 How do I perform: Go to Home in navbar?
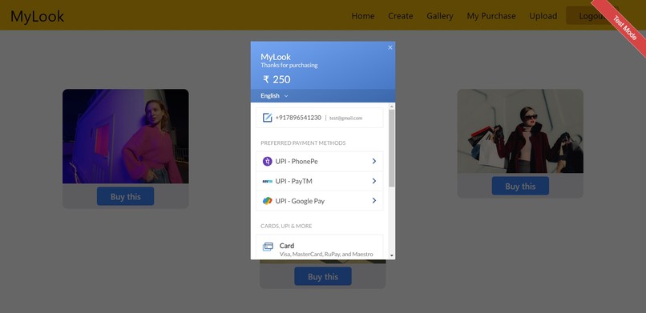tap(363, 16)
